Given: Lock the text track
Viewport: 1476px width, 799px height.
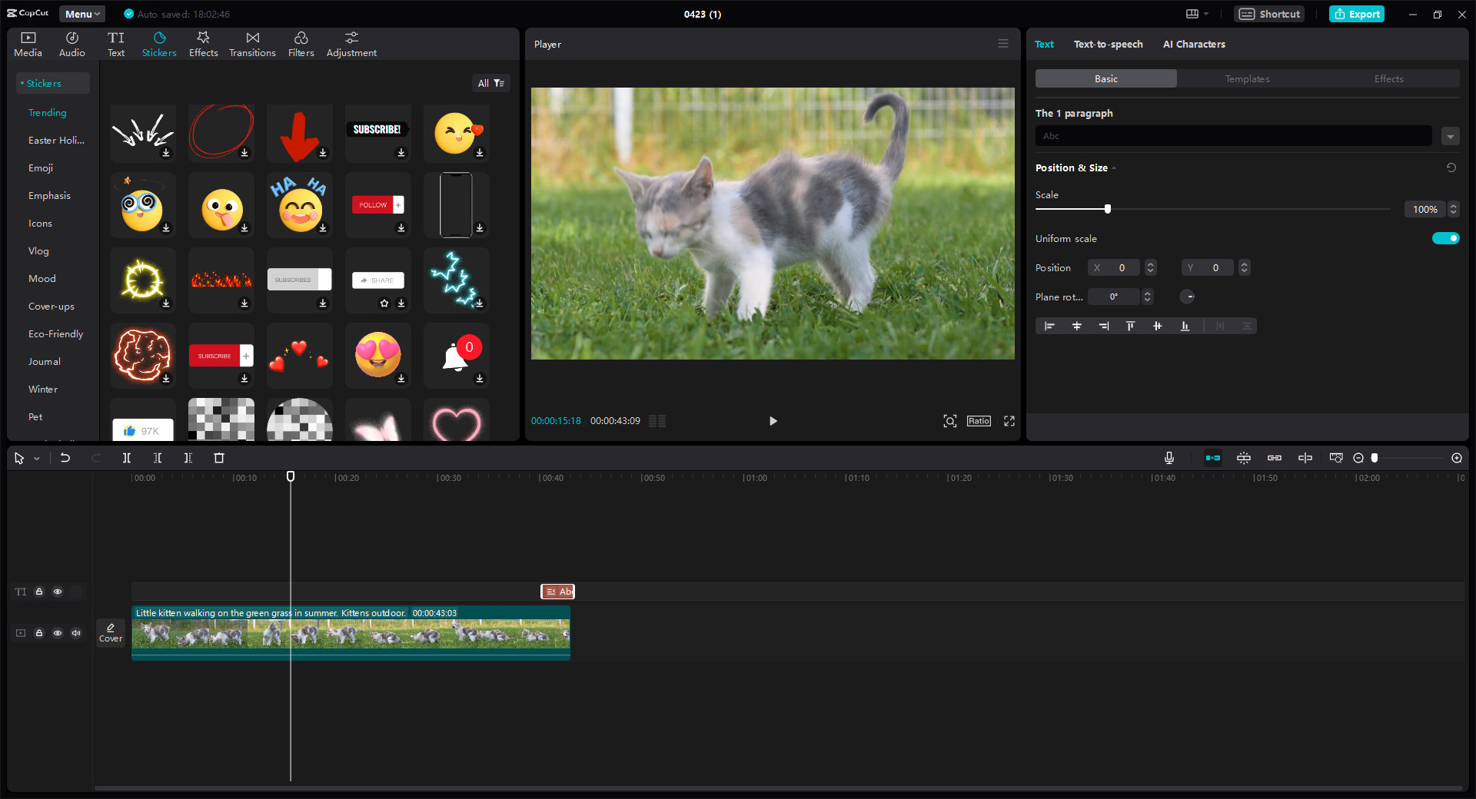Looking at the screenshot, I should tap(39, 592).
